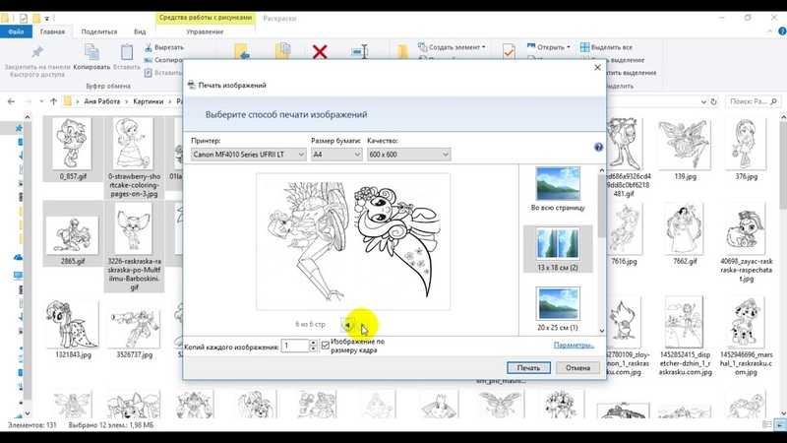Viewport: 787px width, 443px height.
Task: Open the Файл tab in Explorer
Action: [x=16, y=32]
